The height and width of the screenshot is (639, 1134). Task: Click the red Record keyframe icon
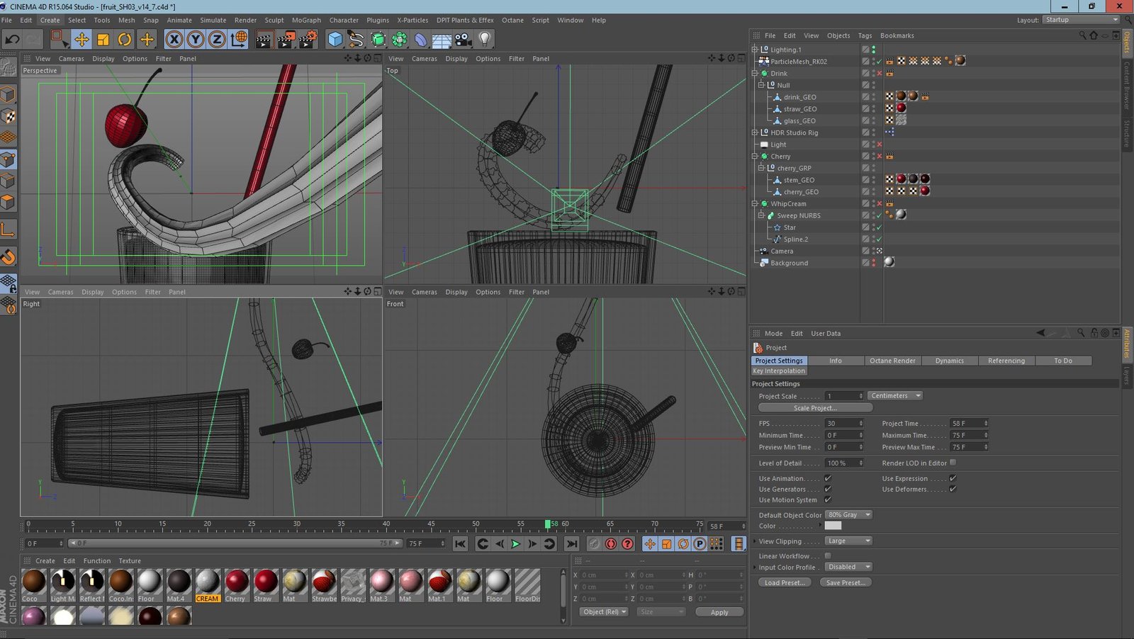click(x=610, y=544)
